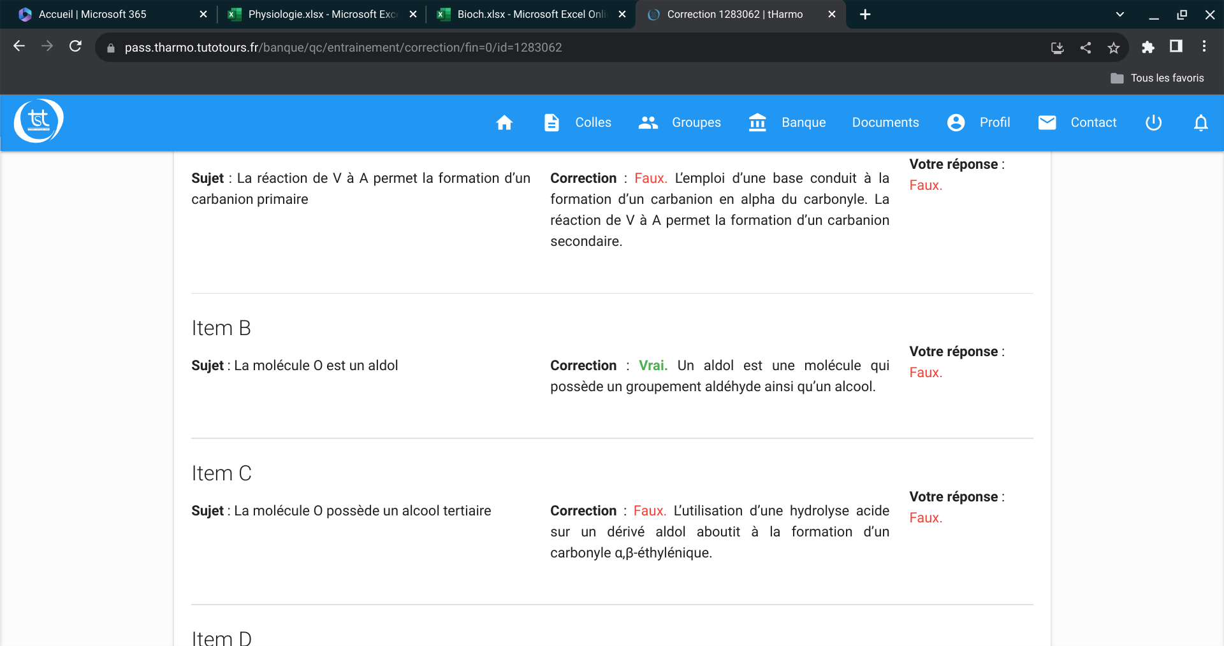Click "carbanion primaire" subject text
Screen dimensions: 1224x646
coord(250,199)
